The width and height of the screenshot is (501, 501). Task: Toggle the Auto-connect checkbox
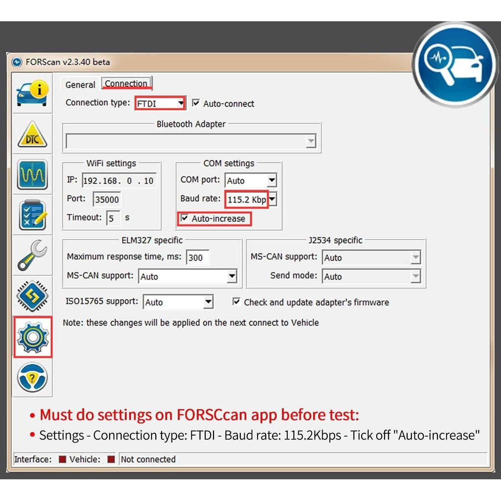tap(196, 103)
